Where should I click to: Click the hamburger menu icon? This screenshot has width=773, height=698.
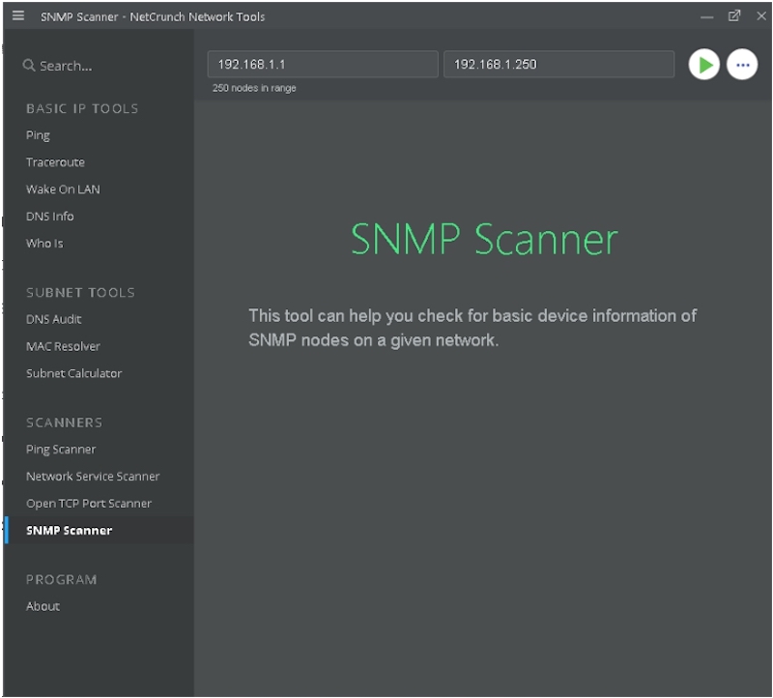tap(16, 16)
